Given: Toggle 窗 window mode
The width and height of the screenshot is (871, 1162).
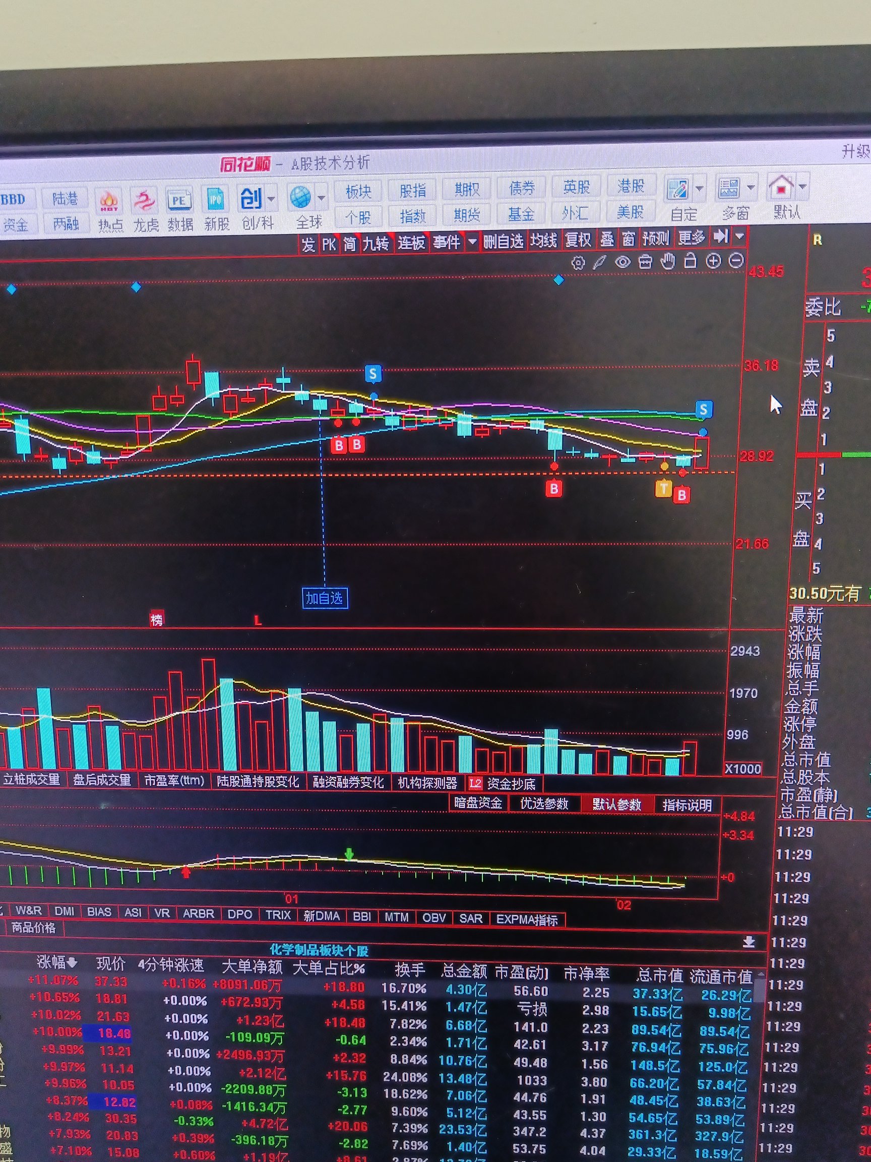Looking at the screenshot, I should pyautogui.click(x=629, y=239).
